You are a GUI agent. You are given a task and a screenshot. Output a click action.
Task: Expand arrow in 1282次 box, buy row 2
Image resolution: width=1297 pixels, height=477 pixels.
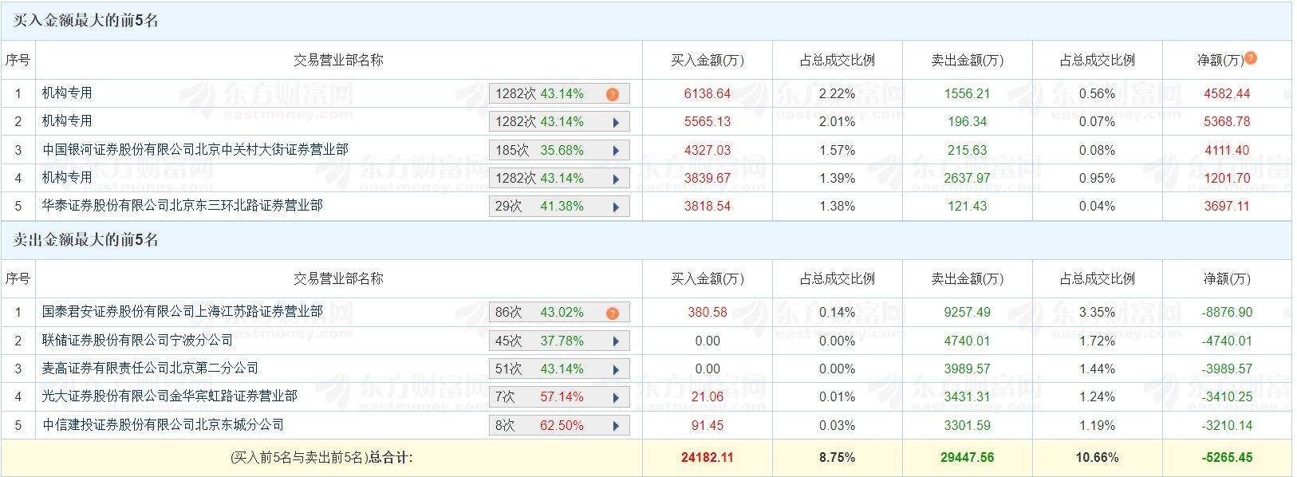pyautogui.click(x=616, y=122)
